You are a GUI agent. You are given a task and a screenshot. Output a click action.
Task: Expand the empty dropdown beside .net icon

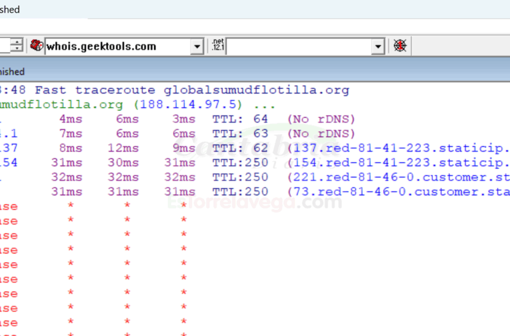click(x=377, y=46)
